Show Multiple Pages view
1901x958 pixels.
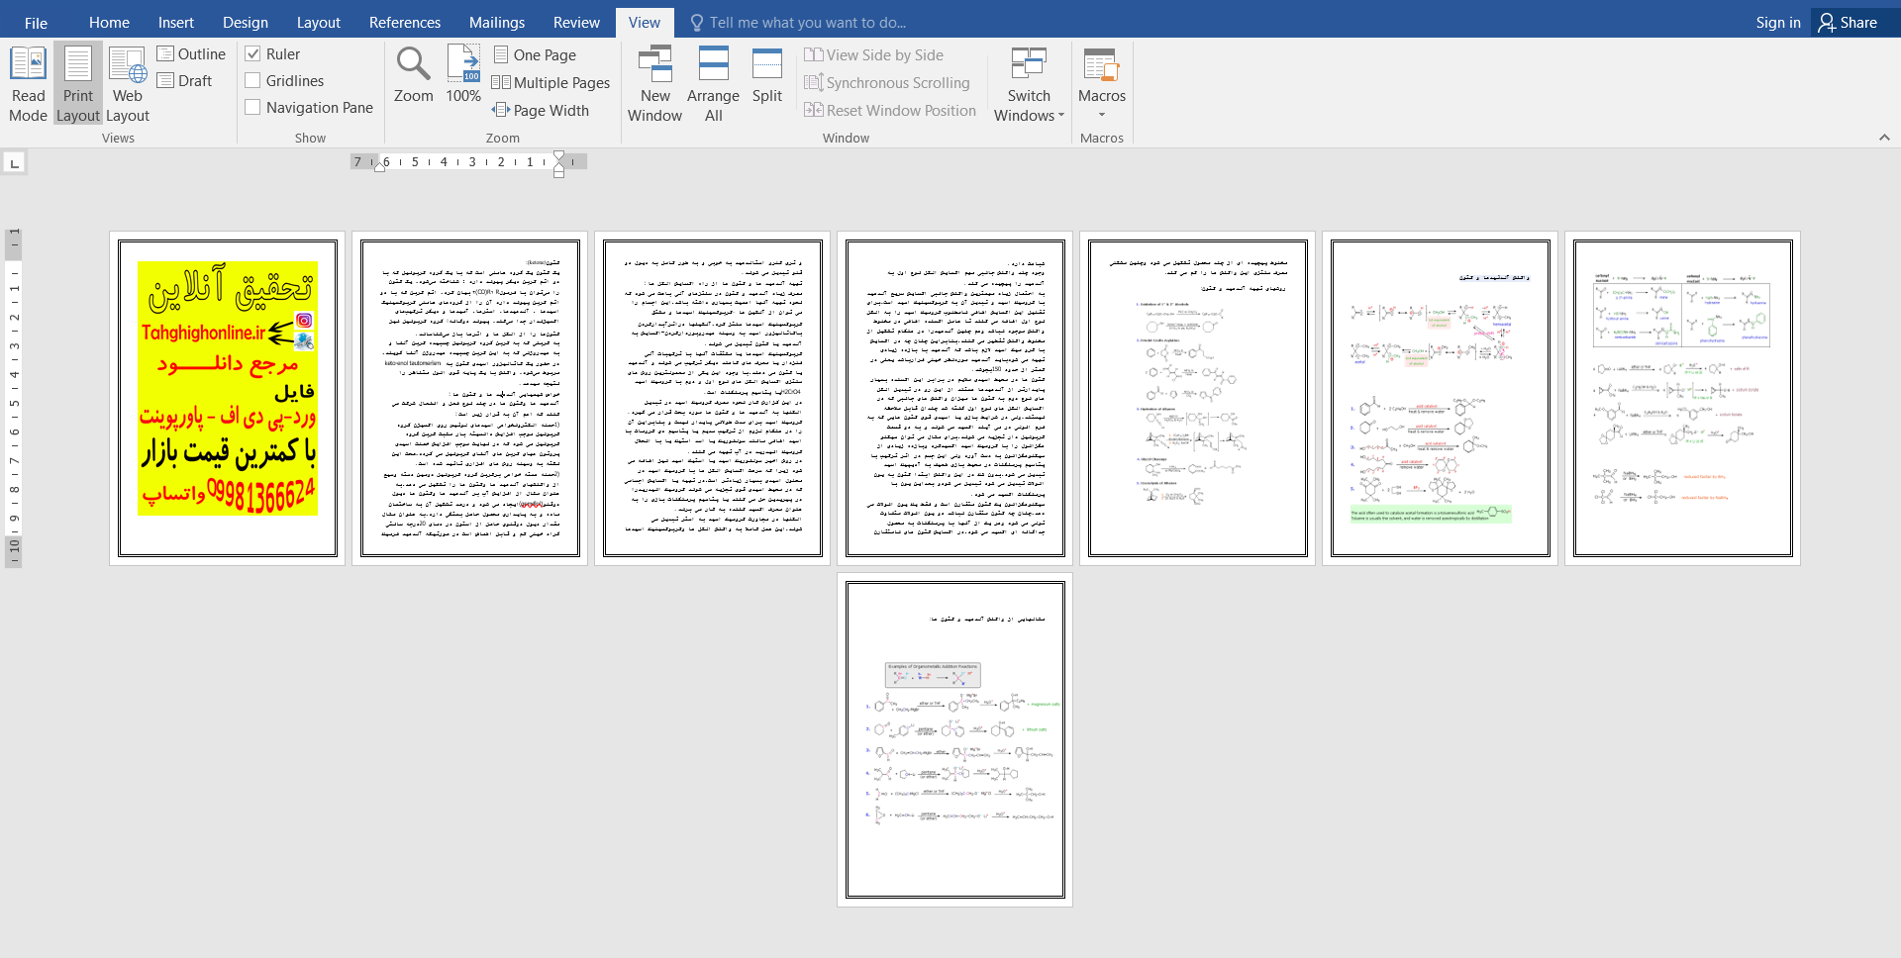pyautogui.click(x=550, y=83)
